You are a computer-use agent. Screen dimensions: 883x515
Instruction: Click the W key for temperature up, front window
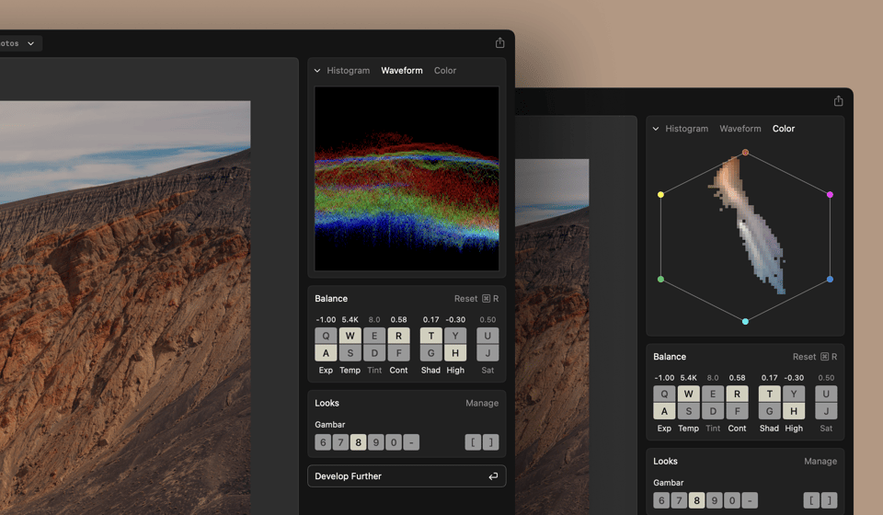coord(350,336)
